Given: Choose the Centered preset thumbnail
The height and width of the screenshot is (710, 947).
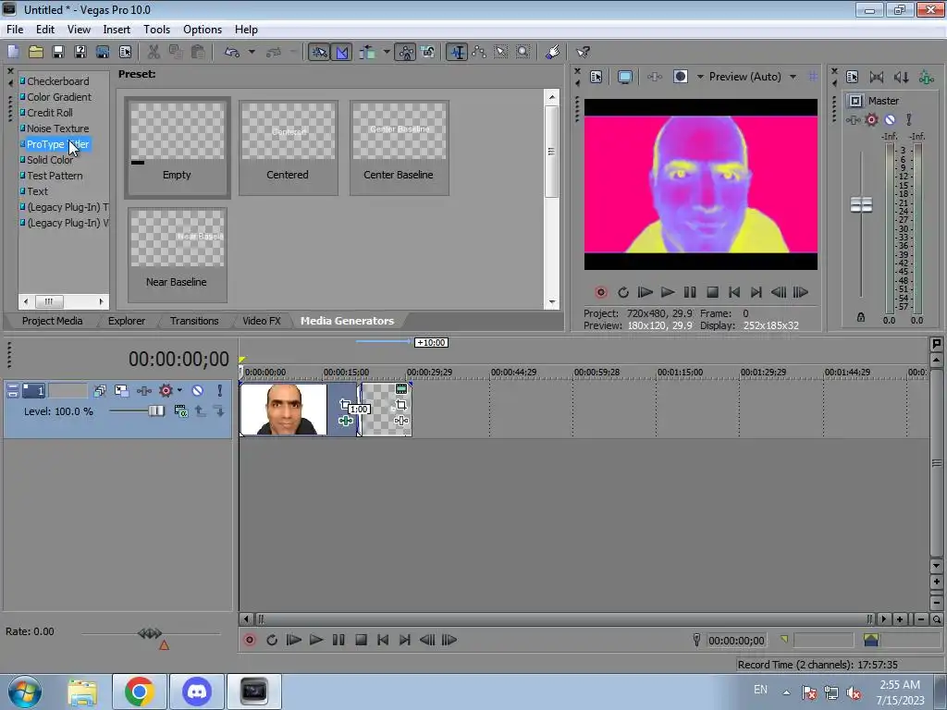Looking at the screenshot, I should 289,148.
